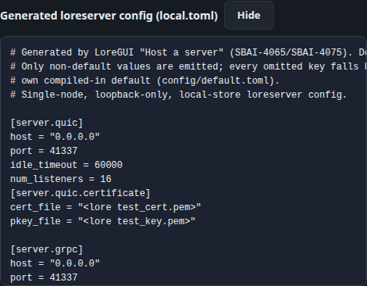This screenshot has height=286, width=367.
Task: Click the 'pkey_file' line
Action: click(103, 221)
